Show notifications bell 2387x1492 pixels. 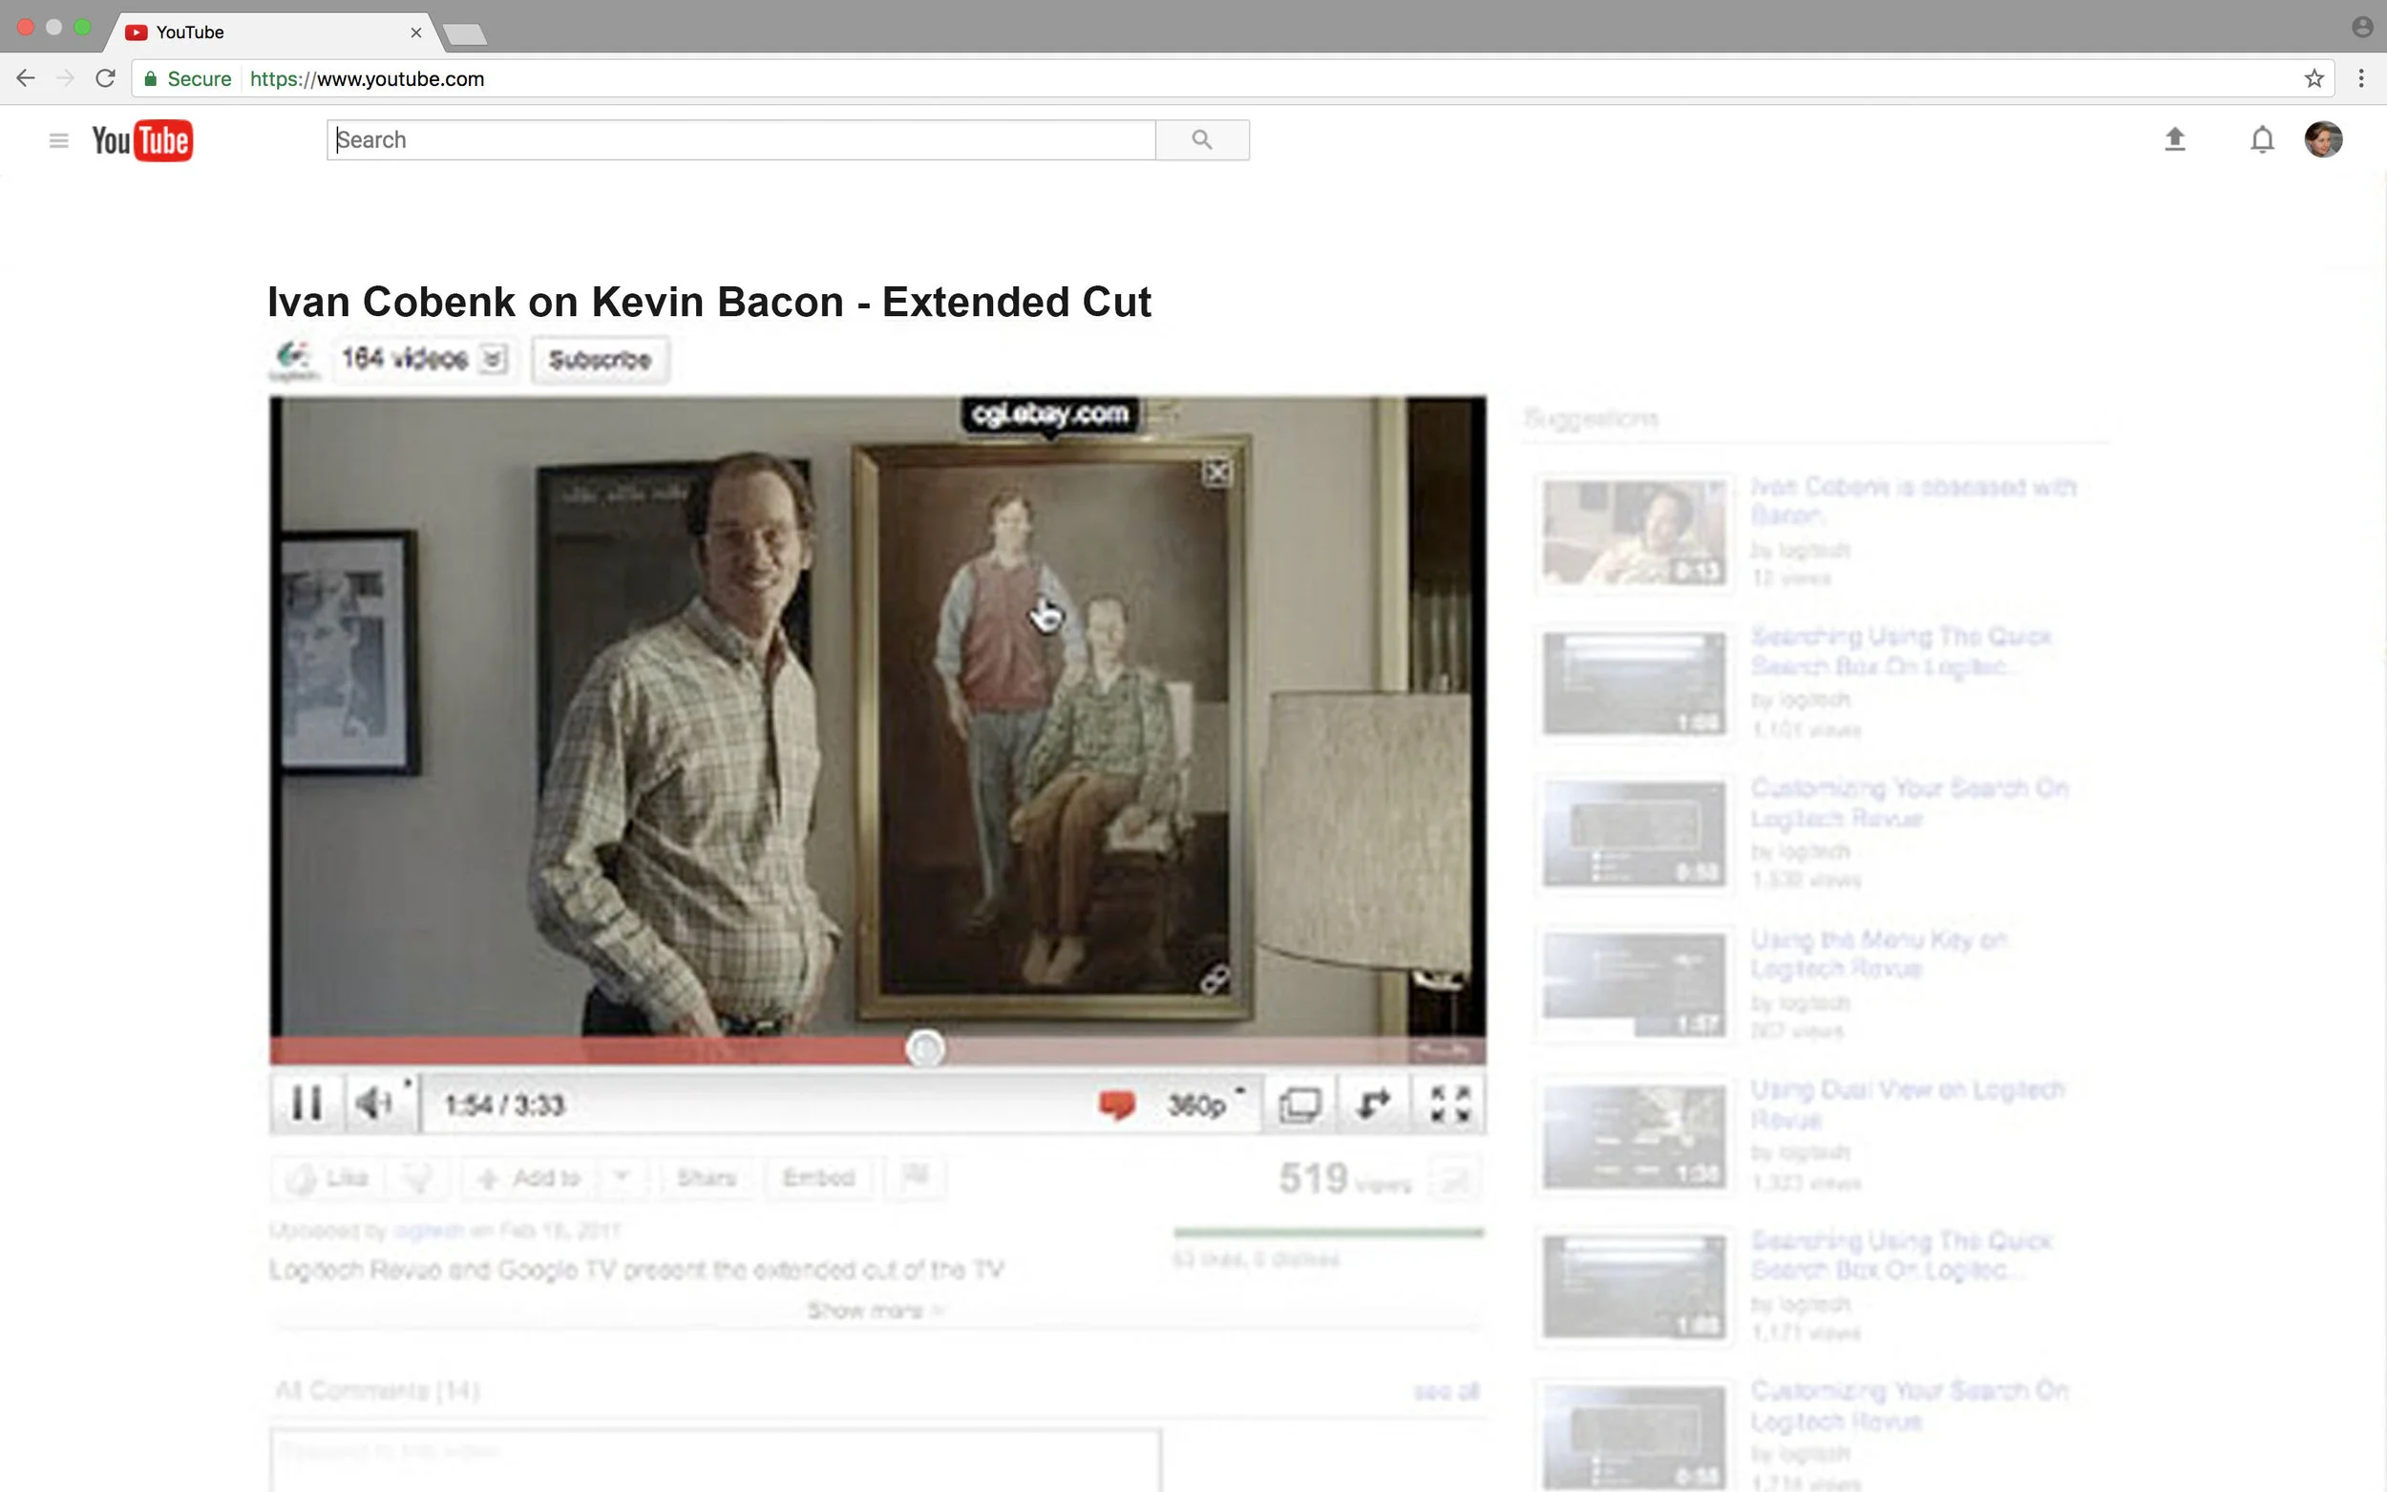tap(2262, 139)
